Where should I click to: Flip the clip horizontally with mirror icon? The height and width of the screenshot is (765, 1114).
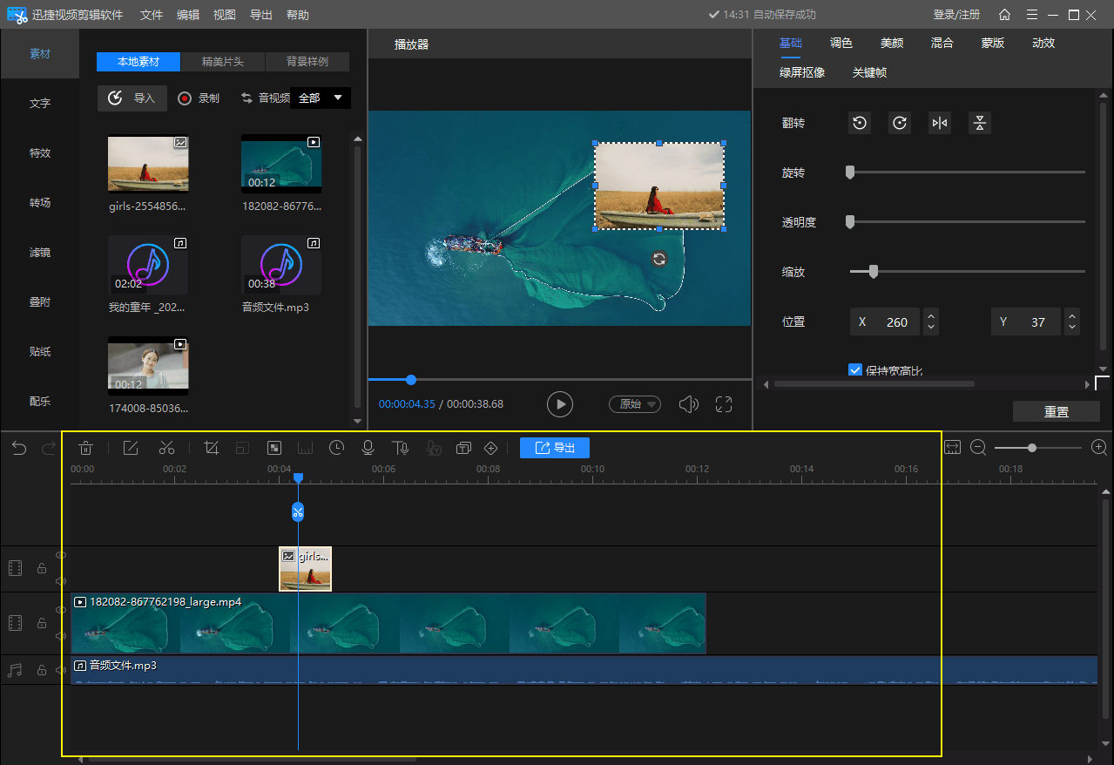(x=939, y=123)
